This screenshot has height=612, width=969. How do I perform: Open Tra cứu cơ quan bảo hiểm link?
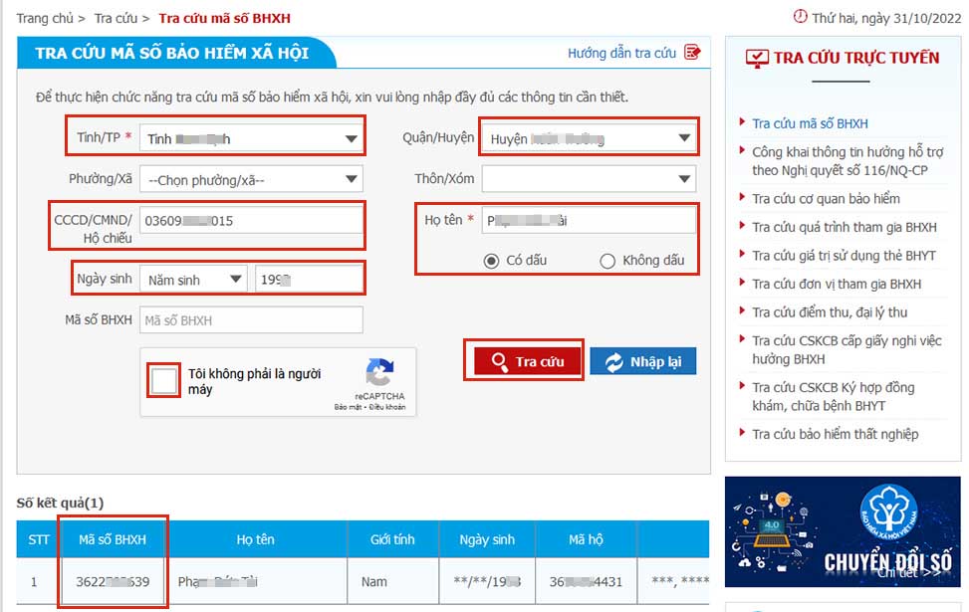pos(826,199)
